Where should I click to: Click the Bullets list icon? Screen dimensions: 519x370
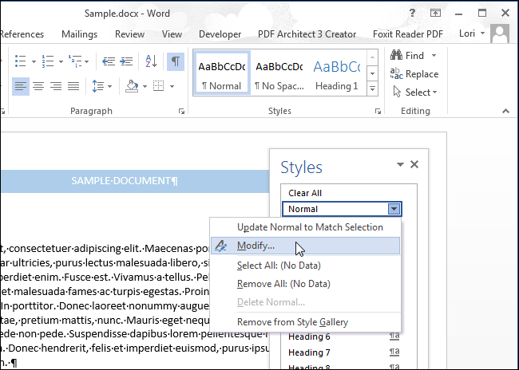[x=21, y=61]
